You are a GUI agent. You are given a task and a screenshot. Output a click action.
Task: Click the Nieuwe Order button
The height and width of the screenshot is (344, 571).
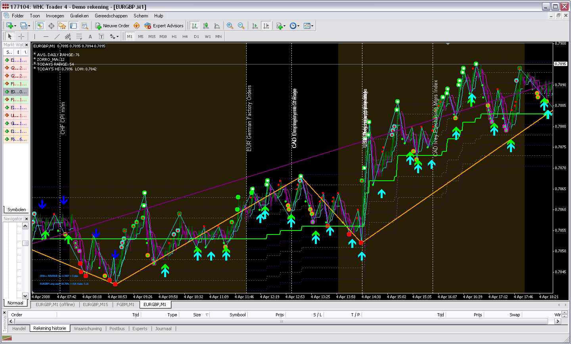tap(112, 26)
